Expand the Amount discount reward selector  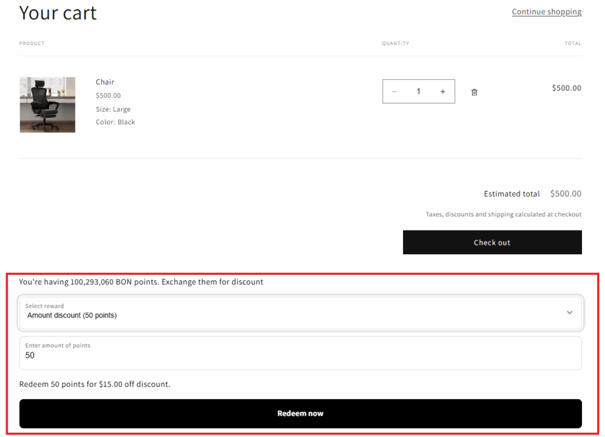300,312
